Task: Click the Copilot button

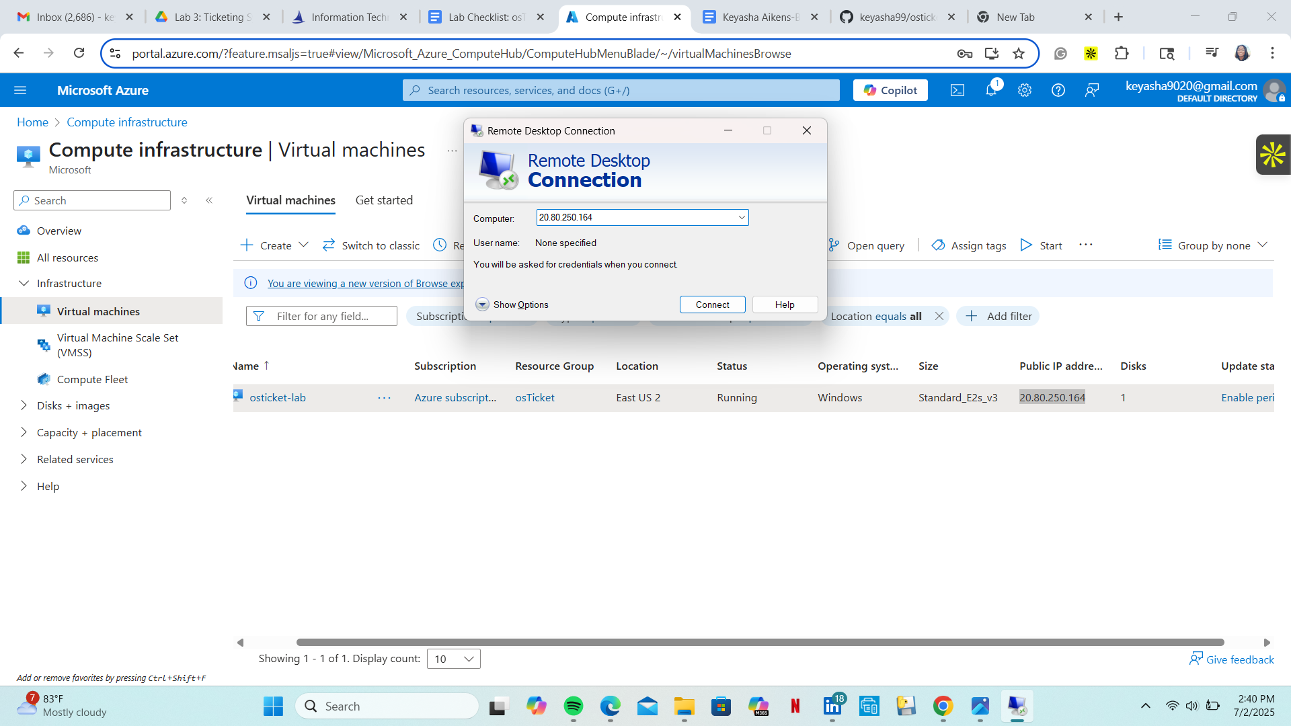Action: coord(890,90)
